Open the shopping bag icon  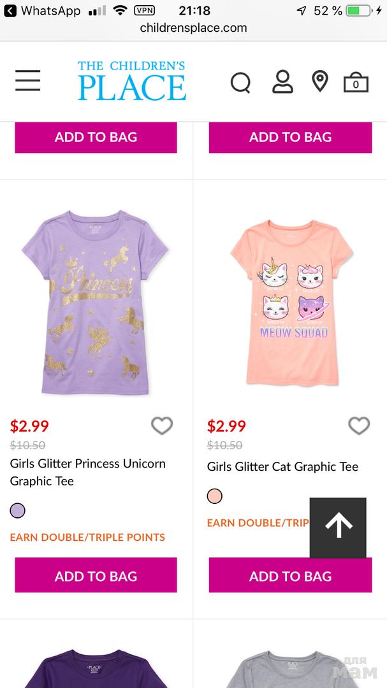click(356, 83)
